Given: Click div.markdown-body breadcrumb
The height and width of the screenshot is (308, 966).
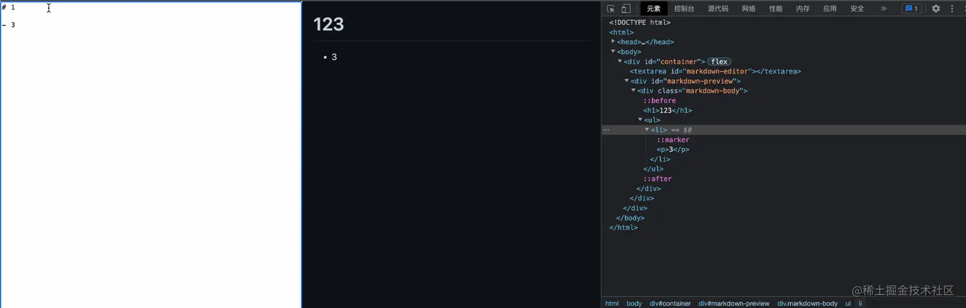Looking at the screenshot, I should pos(808,304).
